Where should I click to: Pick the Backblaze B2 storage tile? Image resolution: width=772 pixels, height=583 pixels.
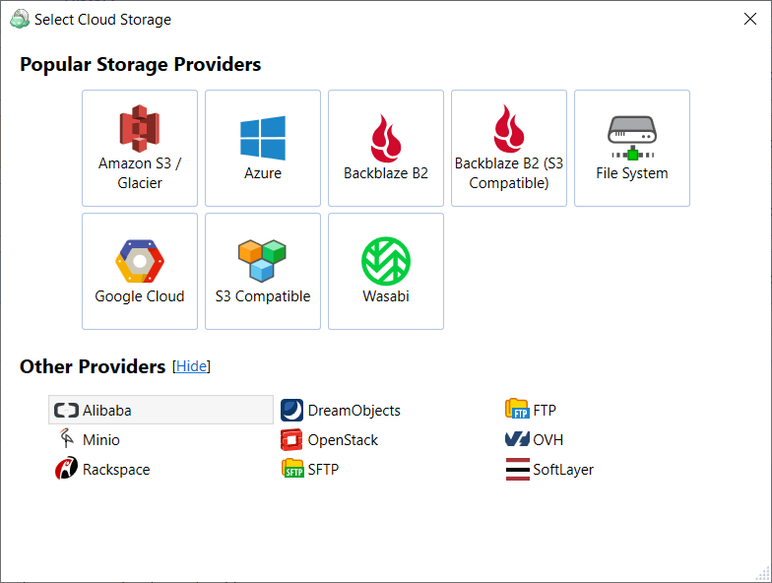[386, 148]
